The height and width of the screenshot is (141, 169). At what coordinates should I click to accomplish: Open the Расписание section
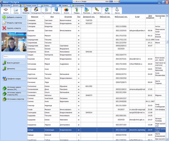[46, 11]
